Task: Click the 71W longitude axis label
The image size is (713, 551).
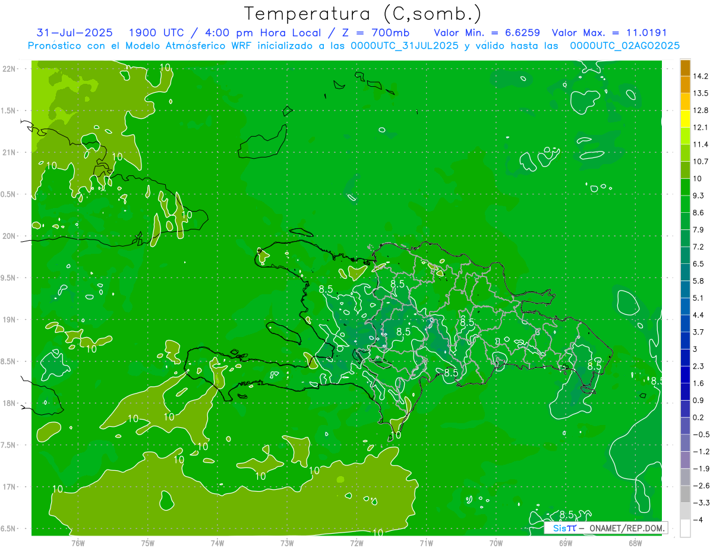Action: click(426, 543)
